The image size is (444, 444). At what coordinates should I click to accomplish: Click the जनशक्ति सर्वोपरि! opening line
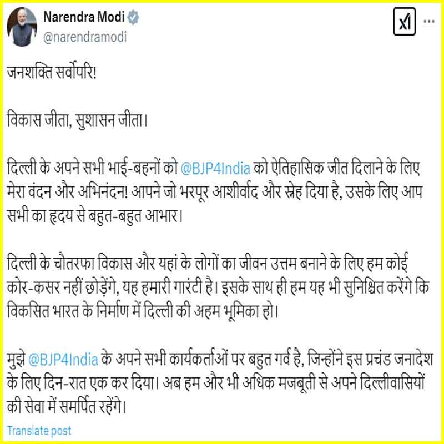(52, 73)
